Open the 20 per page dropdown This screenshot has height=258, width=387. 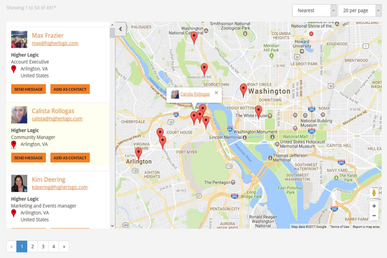360,11
